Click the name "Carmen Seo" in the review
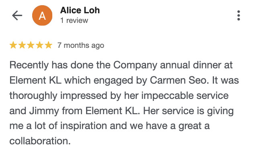The image size is (255, 160). pyautogui.click(x=179, y=80)
